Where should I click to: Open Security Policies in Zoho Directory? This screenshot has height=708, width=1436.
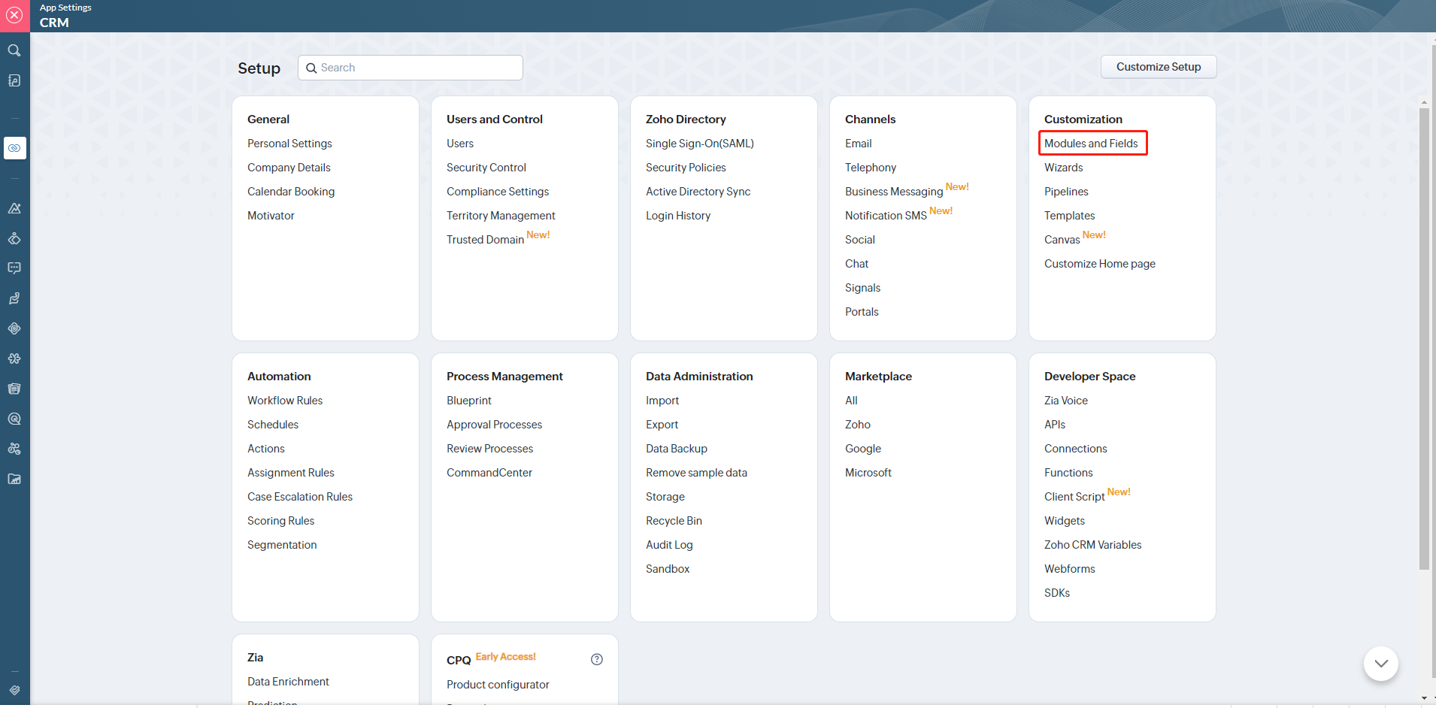(x=686, y=168)
